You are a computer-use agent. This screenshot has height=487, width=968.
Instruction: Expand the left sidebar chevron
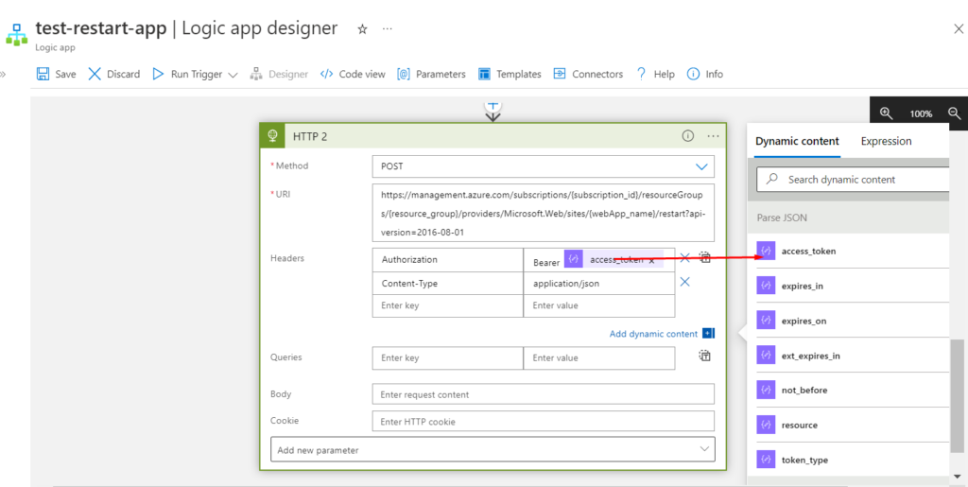coord(3,75)
